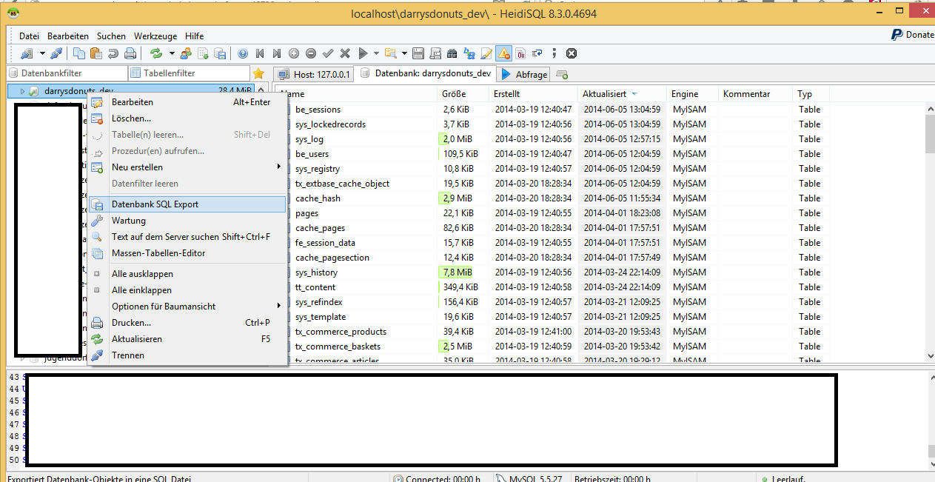Click the print icon in toolbar

pyautogui.click(x=130, y=53)
